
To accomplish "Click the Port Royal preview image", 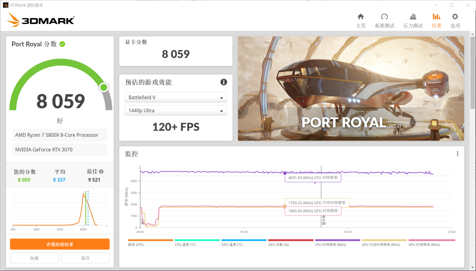I will pos(351,88).
